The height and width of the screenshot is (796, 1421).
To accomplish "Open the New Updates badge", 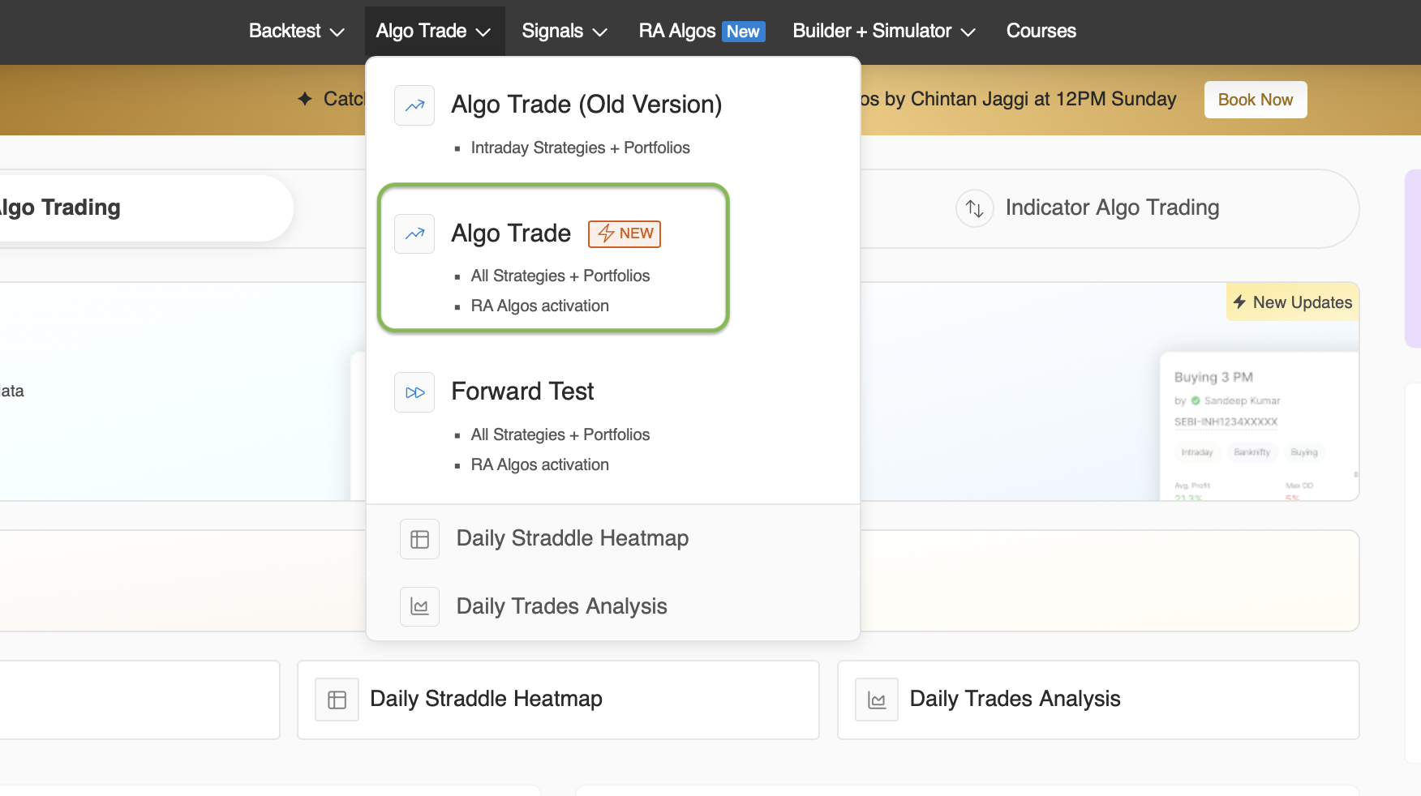I will coord(1293,302).
